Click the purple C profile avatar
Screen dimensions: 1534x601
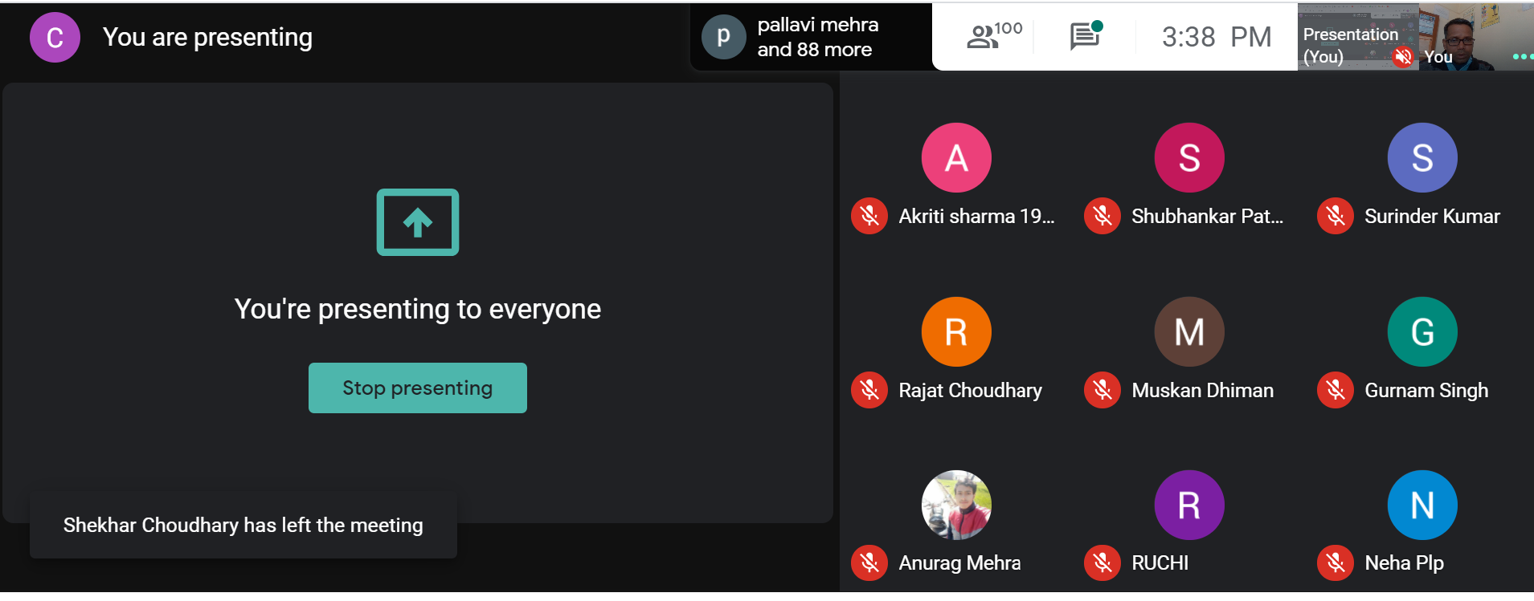(55, 37)
